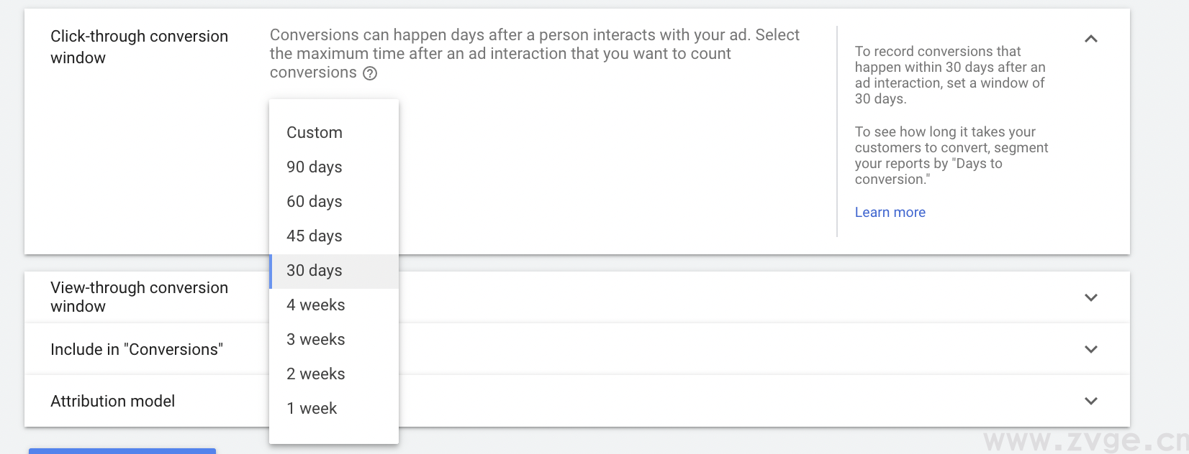Viewport: 1189px width, 454px height.
Task: Choose 2 weeks from the dropdown
Action: [316, 374]
